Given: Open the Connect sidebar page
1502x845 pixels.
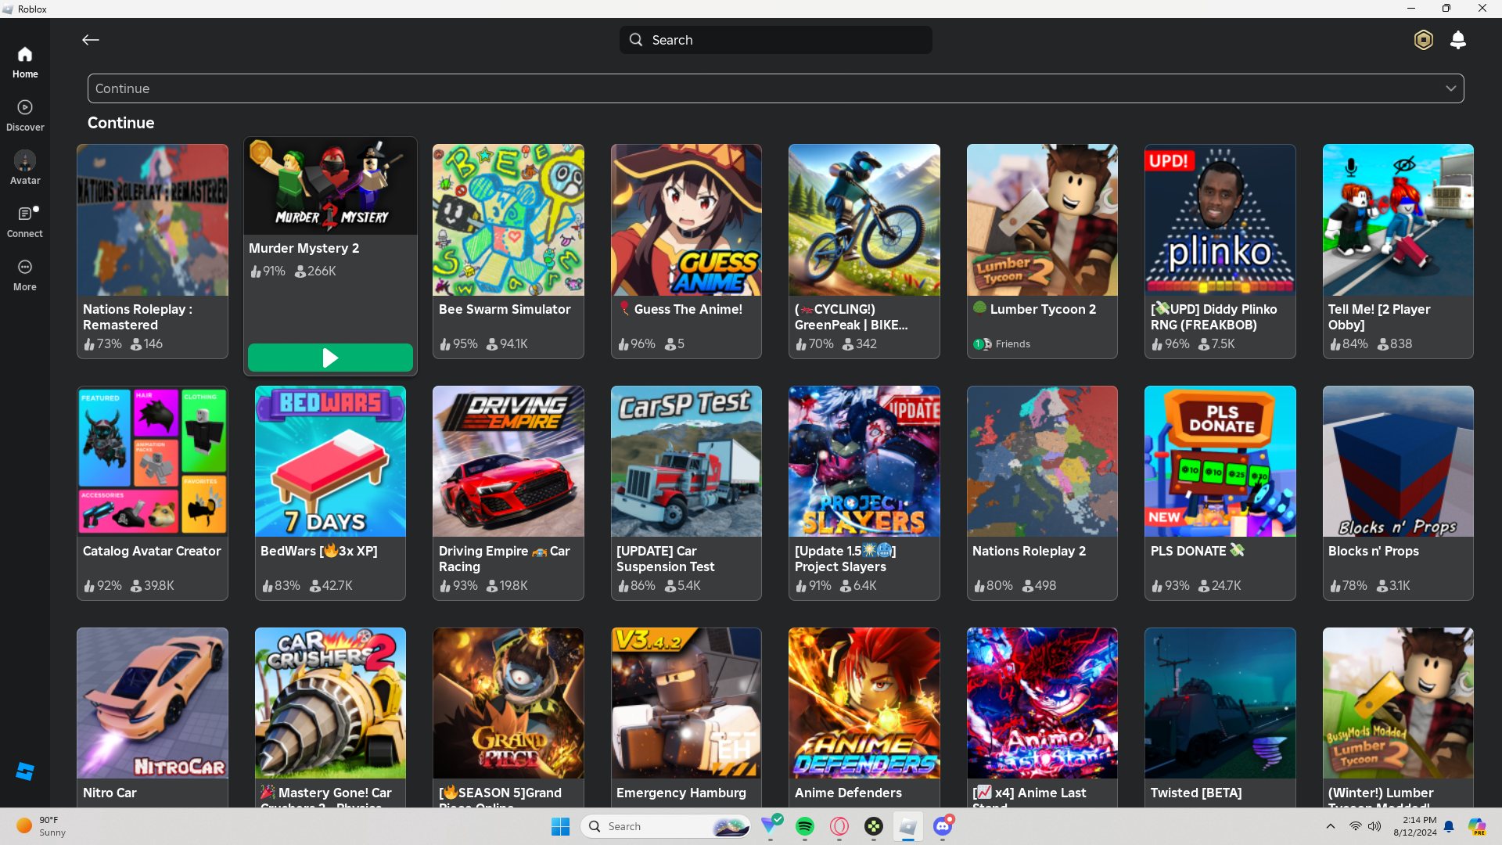Looking at the screenshot, I should click(25, 221).
